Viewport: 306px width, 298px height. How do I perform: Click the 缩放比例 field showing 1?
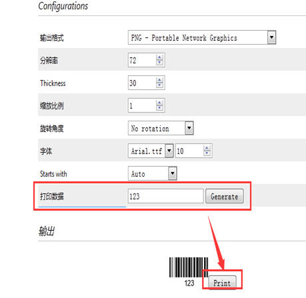tap(143, 105)
